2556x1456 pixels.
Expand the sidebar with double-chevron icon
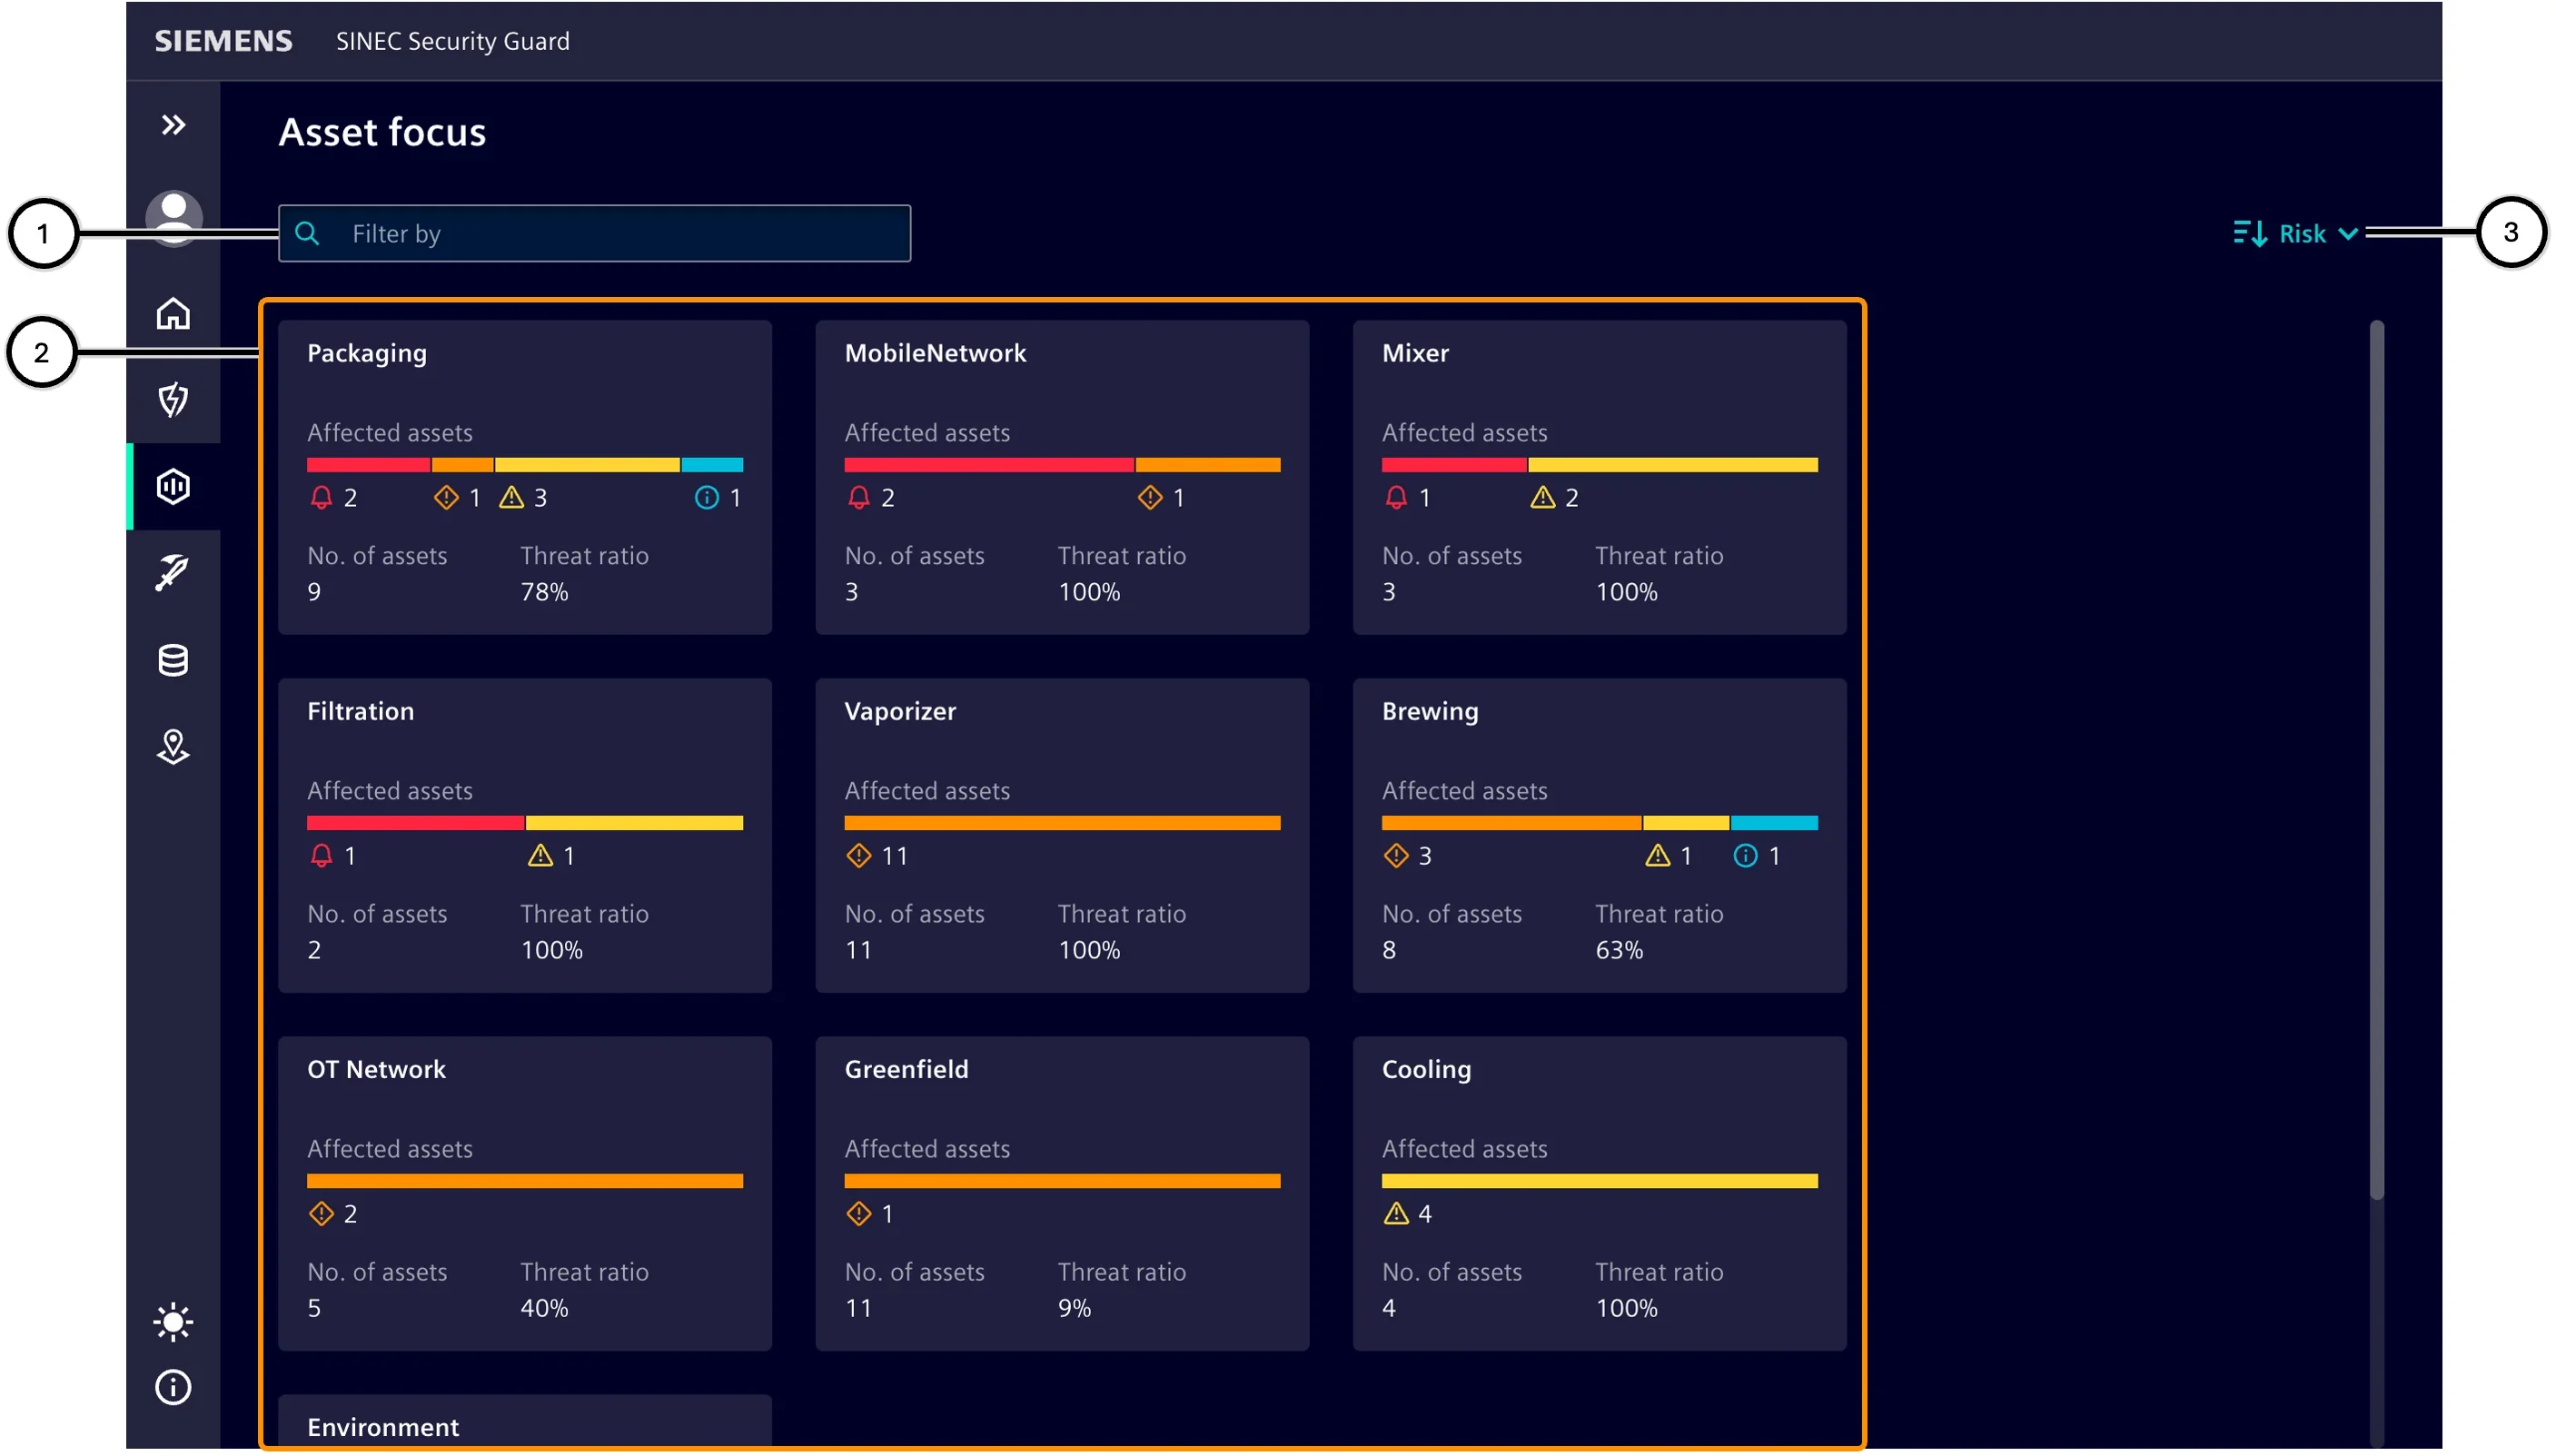(x=173, y=125)
